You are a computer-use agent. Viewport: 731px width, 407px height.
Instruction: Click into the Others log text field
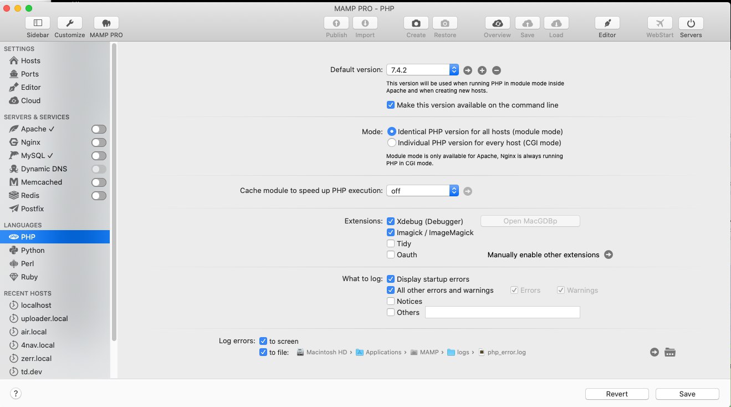click(502, 312)
